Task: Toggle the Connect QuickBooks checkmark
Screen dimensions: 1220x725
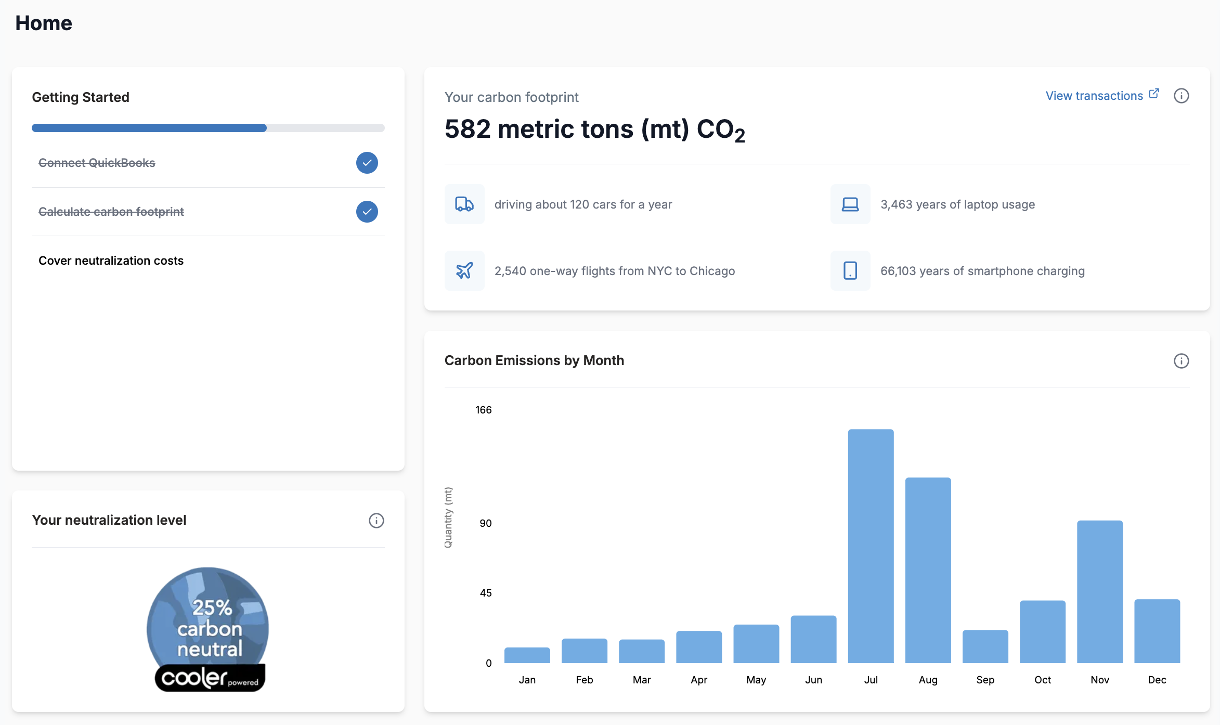Action: [x=367, y=163]
